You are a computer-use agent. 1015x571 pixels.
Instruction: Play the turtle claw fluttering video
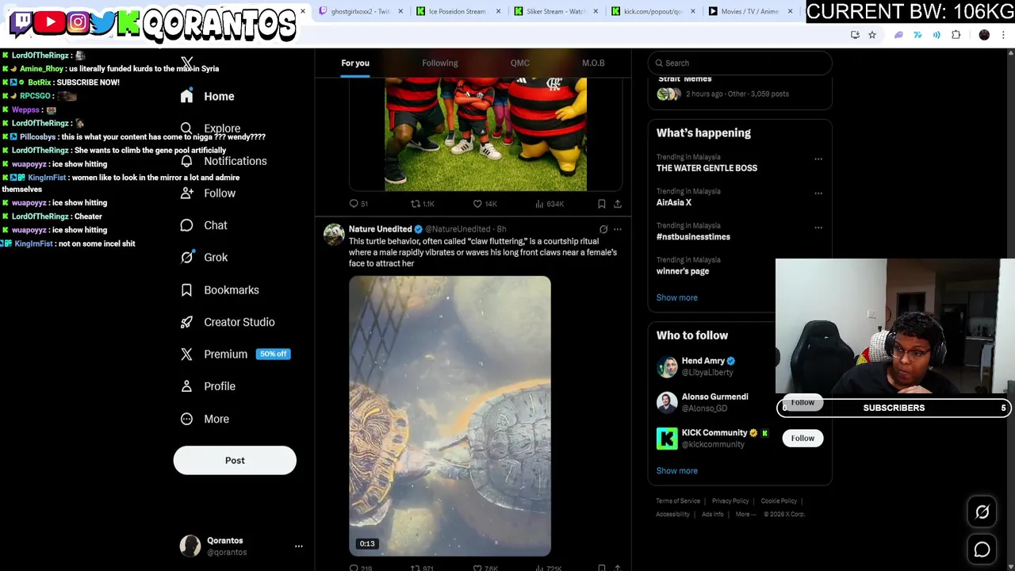coord(450,416)
